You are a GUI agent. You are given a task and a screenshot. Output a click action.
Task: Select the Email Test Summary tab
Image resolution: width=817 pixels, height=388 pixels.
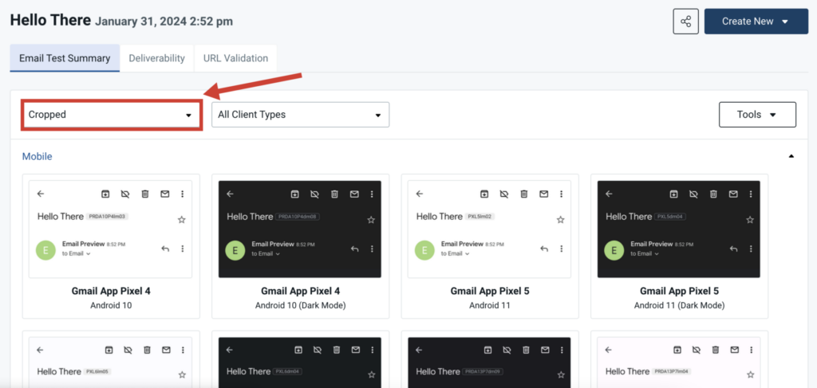[x=65, y=58]
